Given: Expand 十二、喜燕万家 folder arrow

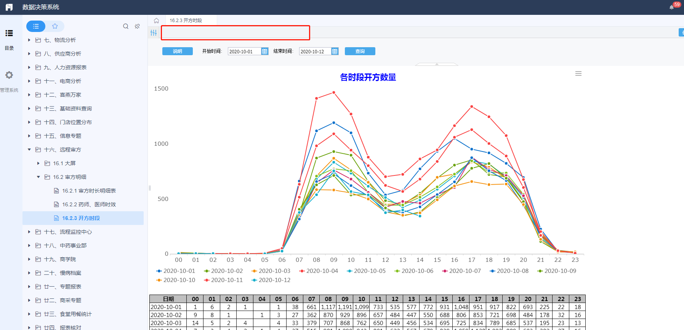Looking at the screenshot, I should 29,95.
